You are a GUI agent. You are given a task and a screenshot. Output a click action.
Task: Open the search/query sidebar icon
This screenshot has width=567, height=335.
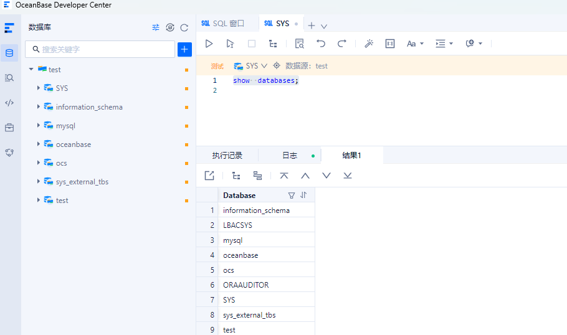(9, 78)
